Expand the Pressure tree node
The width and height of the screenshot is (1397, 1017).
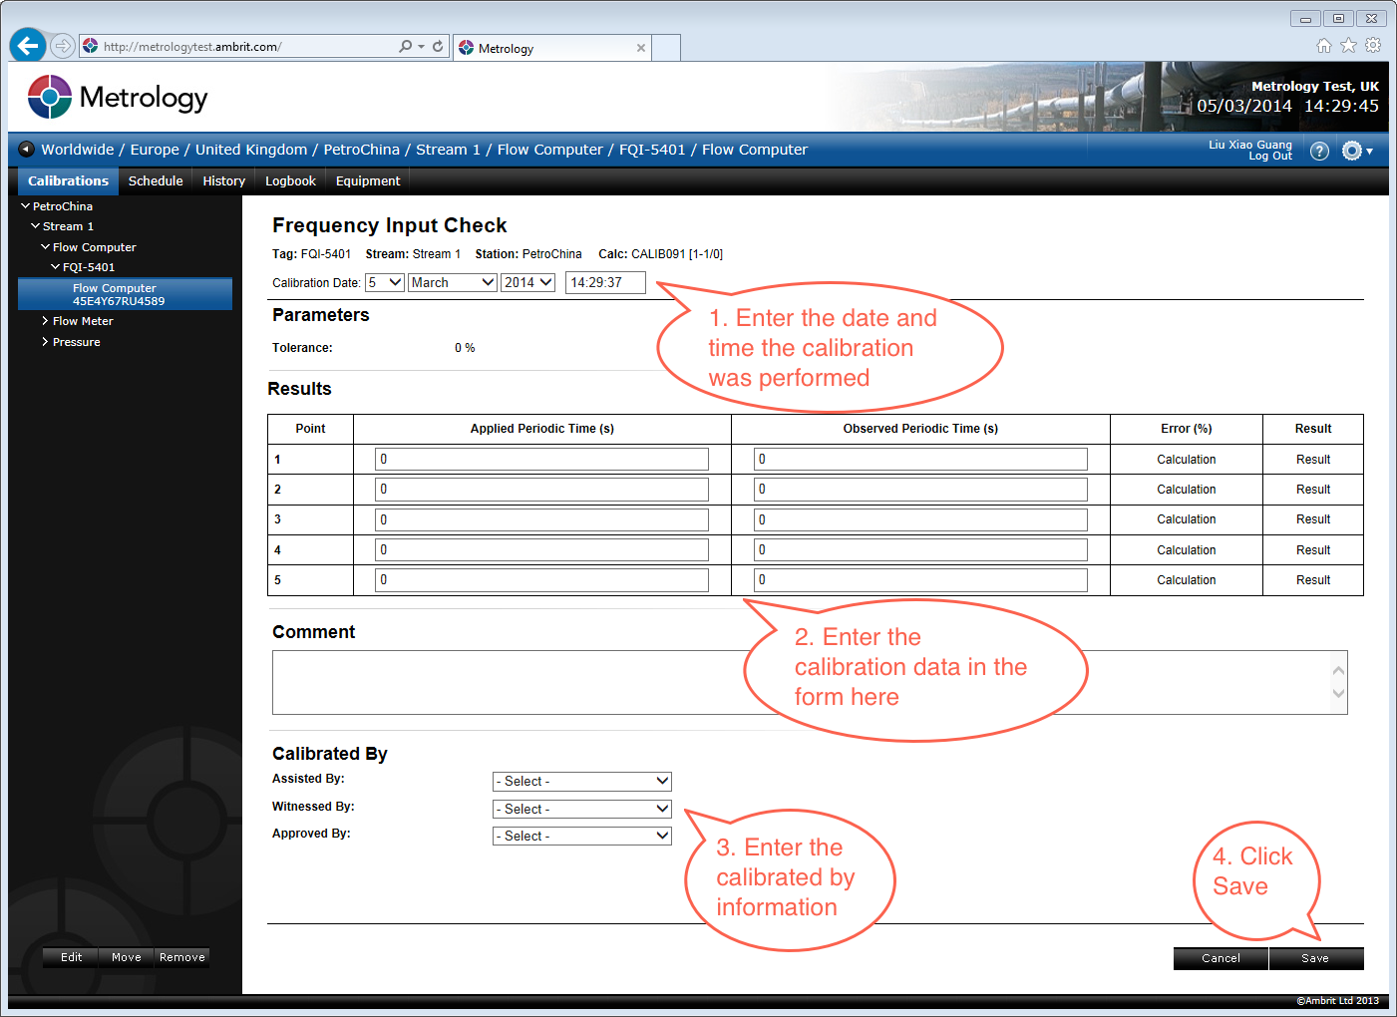pos(46,341)
